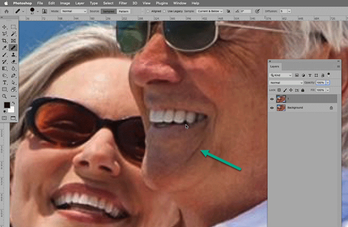The image size is (348, 227).
Task: Hide layer 1 with eye icon
Action: coord(272,99)
